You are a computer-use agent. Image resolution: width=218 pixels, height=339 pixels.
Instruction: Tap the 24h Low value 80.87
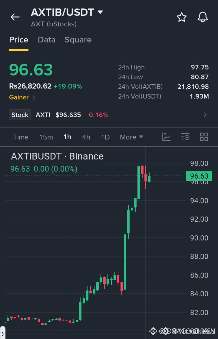click(200, 77)
